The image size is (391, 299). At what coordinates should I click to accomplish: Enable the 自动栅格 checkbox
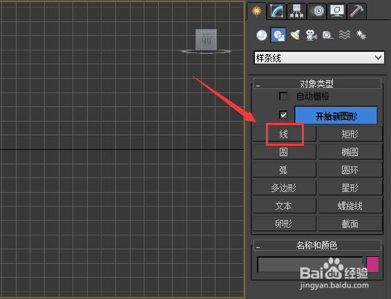click(283, 96)
